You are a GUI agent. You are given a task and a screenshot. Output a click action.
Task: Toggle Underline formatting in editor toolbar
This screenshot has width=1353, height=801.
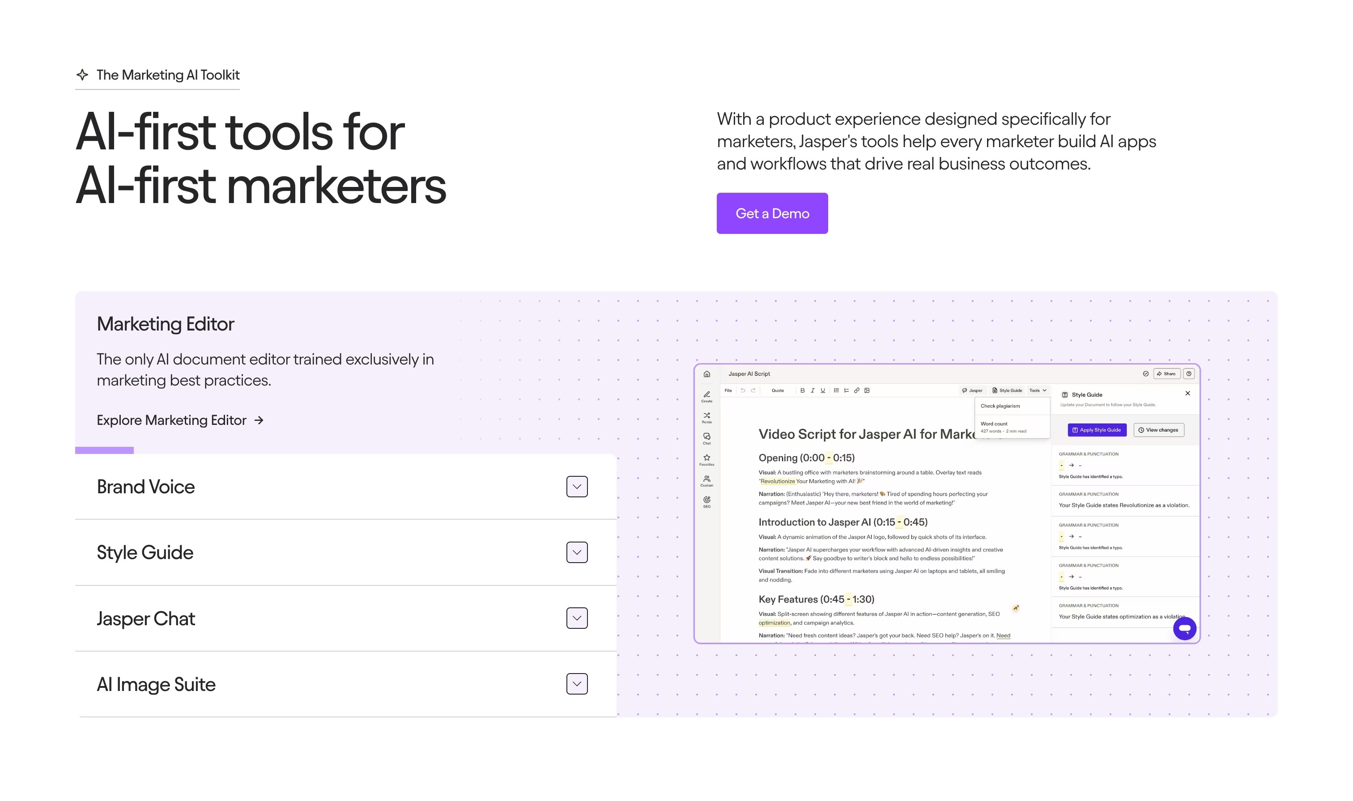(x=823, y=390)
